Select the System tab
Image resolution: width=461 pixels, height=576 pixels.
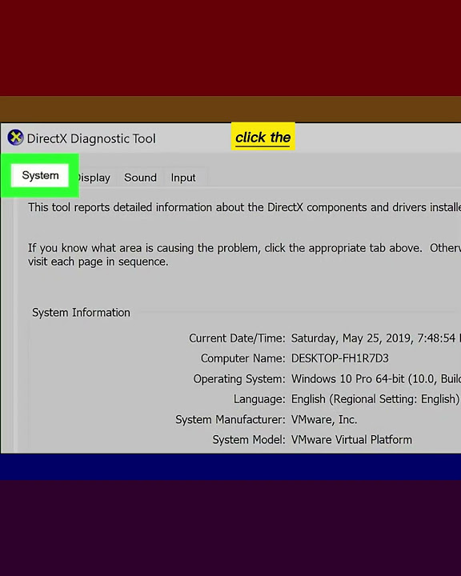coord(40,175)
